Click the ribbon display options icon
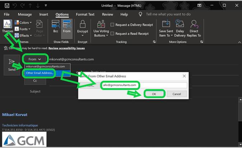Viewport: 242px width, 148px height. click(199, 5)
